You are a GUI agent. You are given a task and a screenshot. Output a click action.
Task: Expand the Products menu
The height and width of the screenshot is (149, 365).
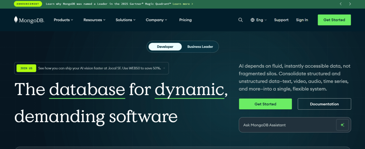pos(63,20)
